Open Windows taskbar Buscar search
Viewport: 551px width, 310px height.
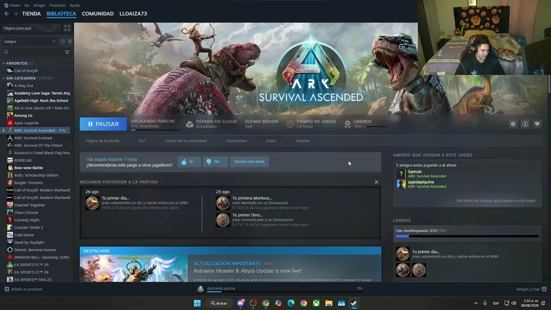tap(219, 303)
